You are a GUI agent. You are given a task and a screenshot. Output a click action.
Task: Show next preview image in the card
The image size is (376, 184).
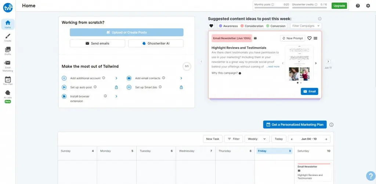(315, 63)
